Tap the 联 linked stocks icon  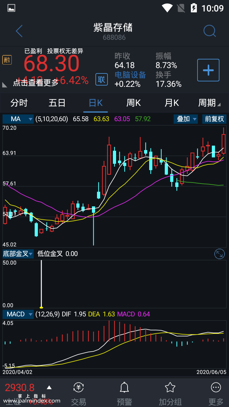point(101,79)
